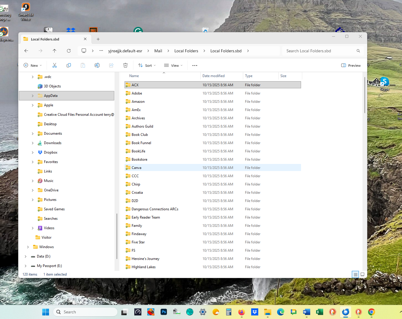Open the View dropdown menu
This screenshot has width=402, height=319.
pos(173,65)
